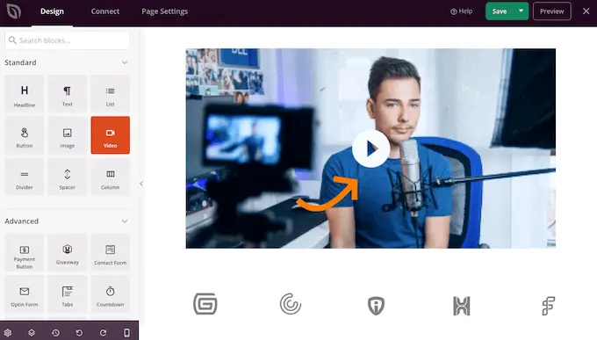Switch to the Connect tab
Viewport: 597px width, 340px height.
click(105, 11)
